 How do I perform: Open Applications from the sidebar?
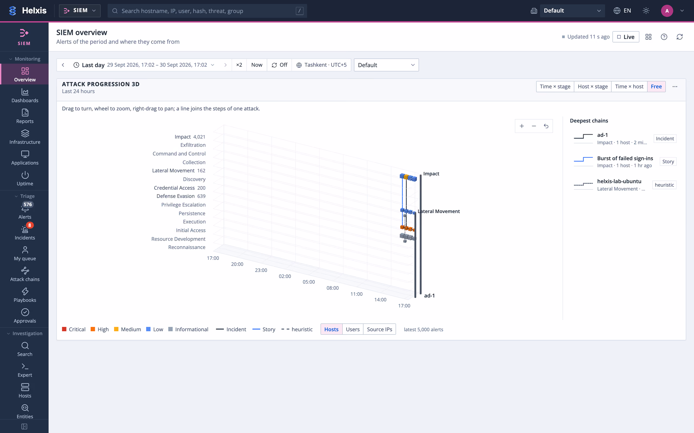point(25,158)
